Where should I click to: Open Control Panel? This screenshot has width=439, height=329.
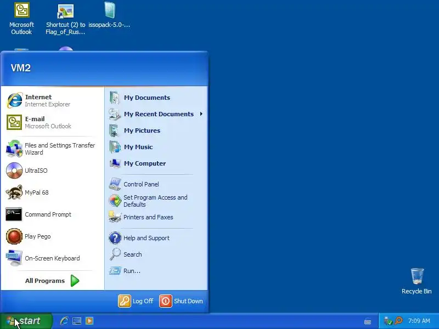(x=156, y=184)
